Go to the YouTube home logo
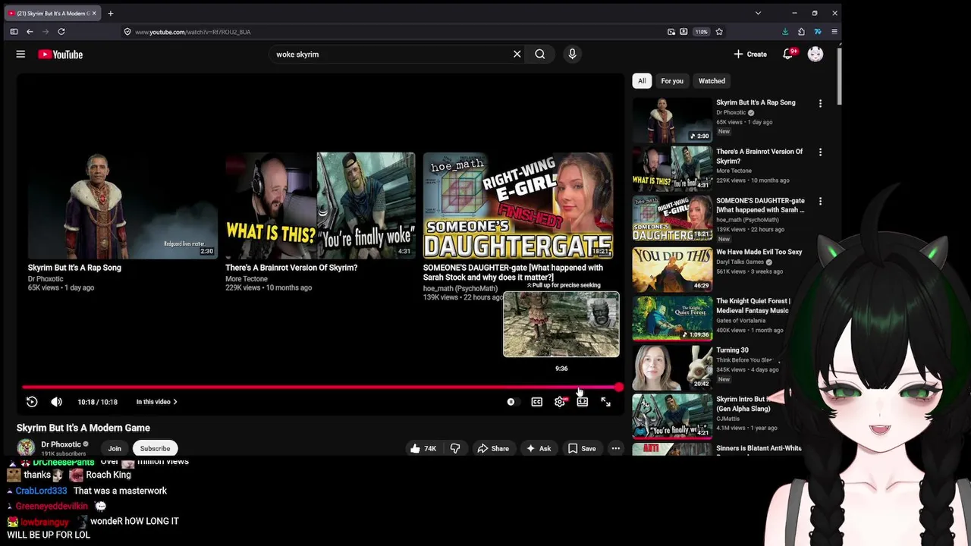Viewport: 971px width, 546px height. [60, 54]
